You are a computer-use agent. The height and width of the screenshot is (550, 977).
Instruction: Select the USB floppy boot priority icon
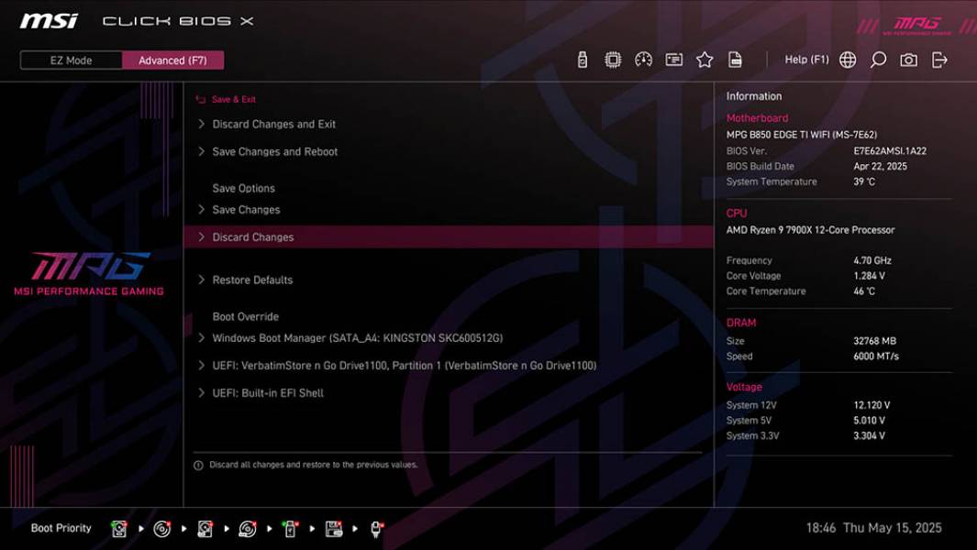333,529
